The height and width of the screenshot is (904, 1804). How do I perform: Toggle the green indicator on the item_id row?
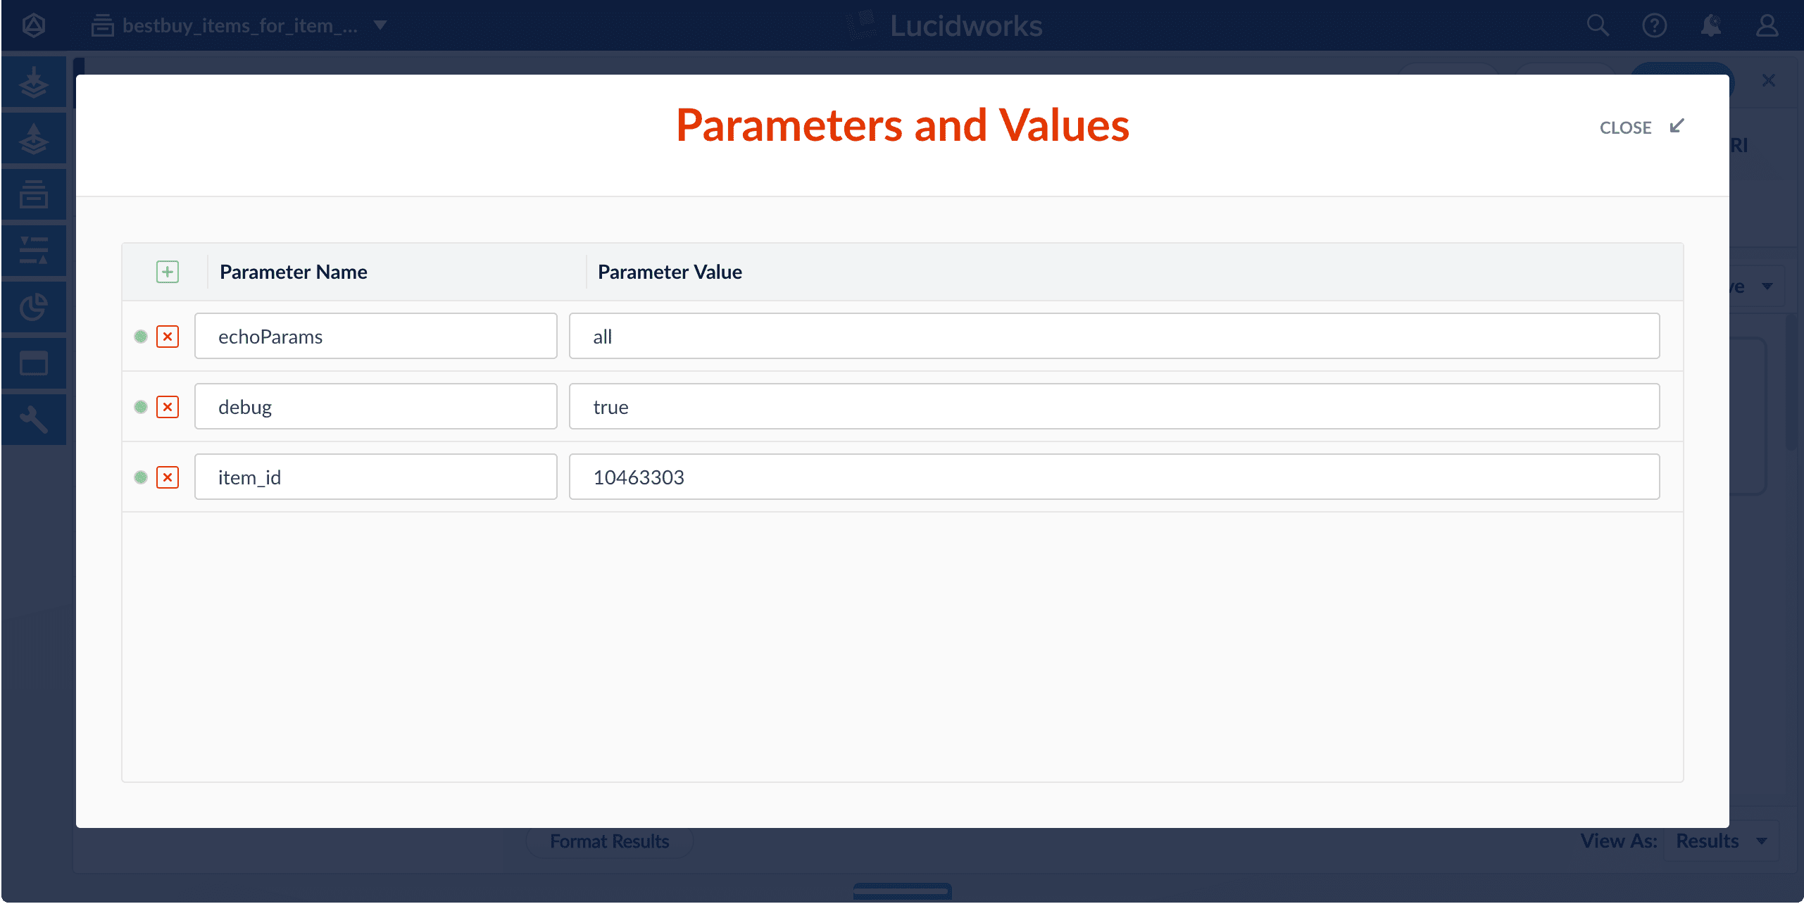pos(141,477)
